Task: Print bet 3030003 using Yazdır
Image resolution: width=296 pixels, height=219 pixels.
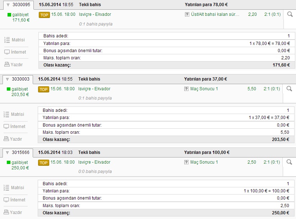Action: pyautogui.click(x=13, y=139)
